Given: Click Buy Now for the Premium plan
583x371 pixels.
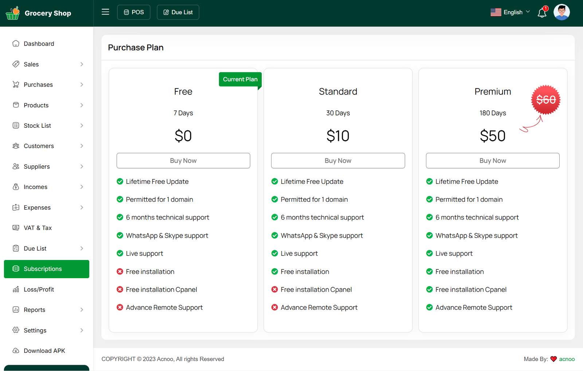Looking at the screenshot, I should tap(492, 161).
